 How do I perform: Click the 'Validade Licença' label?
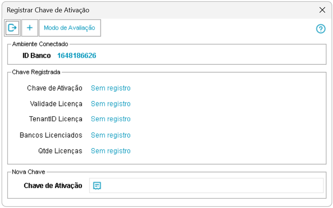click(56, 104)
